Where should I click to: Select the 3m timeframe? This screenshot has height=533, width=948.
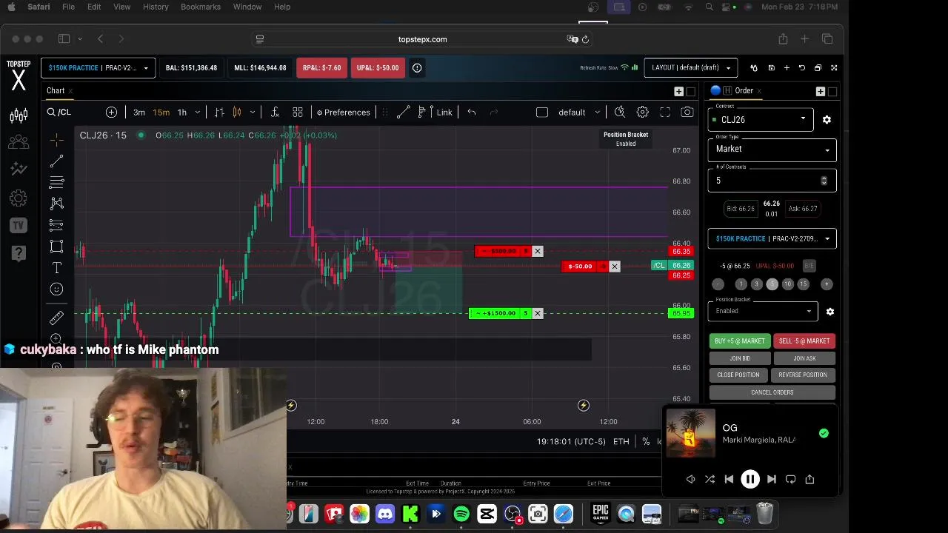click(x=139, y=113)
